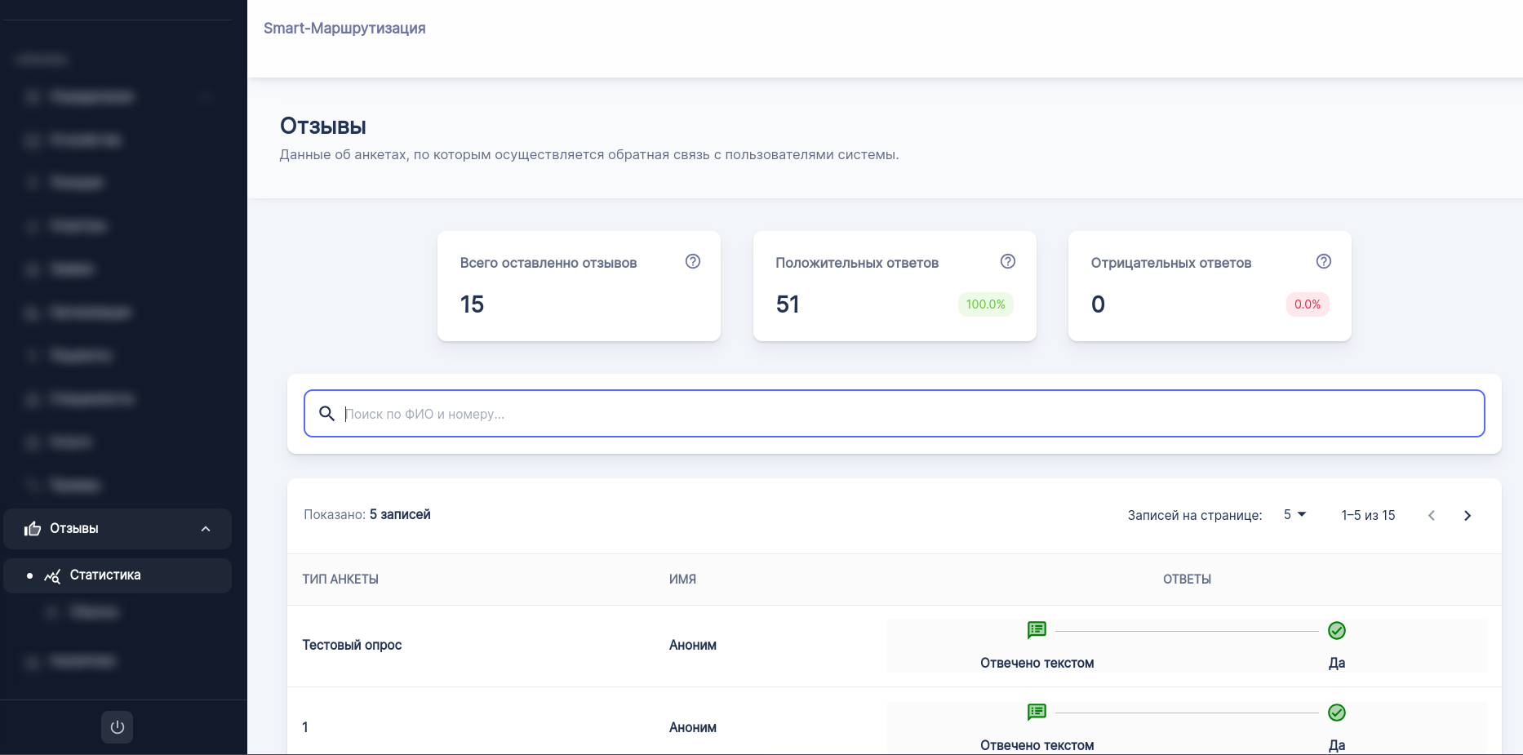This screenshot has width=1523, height=755.
Task: Go to previous page of records
Action: pos(1431,515)
